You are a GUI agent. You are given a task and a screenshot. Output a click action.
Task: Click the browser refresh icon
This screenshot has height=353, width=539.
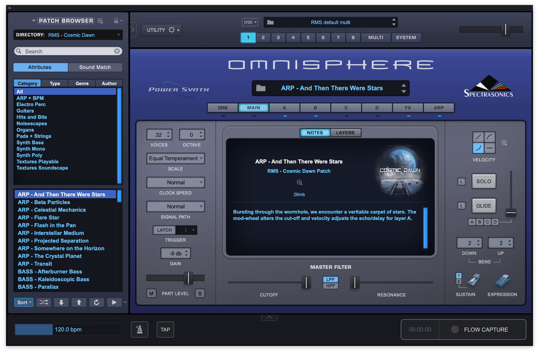point(97,302)
